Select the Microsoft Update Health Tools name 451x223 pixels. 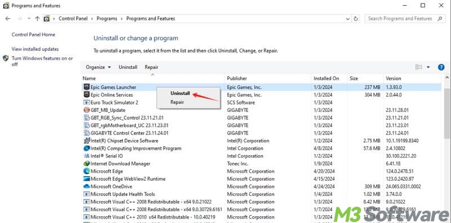pyautogui.click(x=122, y=194)
